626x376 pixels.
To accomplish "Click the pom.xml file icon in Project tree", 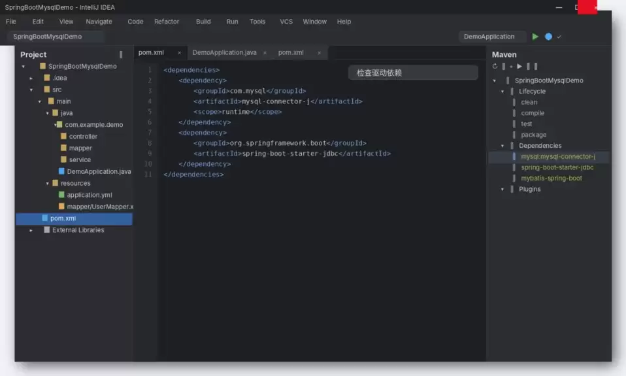I will click(44, 218).
